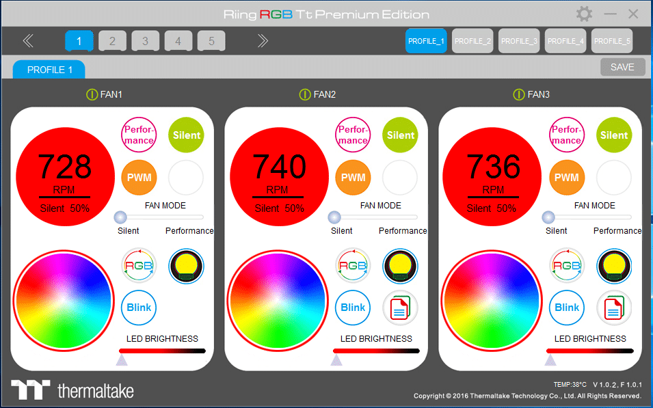653x408 pixels.
Task: Click the copy documents icon for FAN3
Action: click(614, 308)
